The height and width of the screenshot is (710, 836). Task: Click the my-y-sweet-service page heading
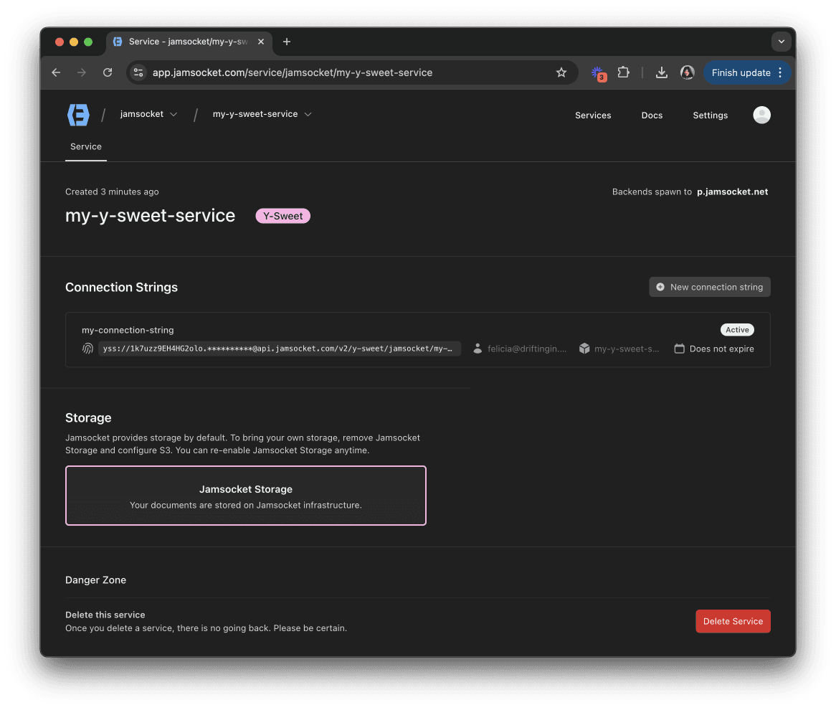[151, 215]
